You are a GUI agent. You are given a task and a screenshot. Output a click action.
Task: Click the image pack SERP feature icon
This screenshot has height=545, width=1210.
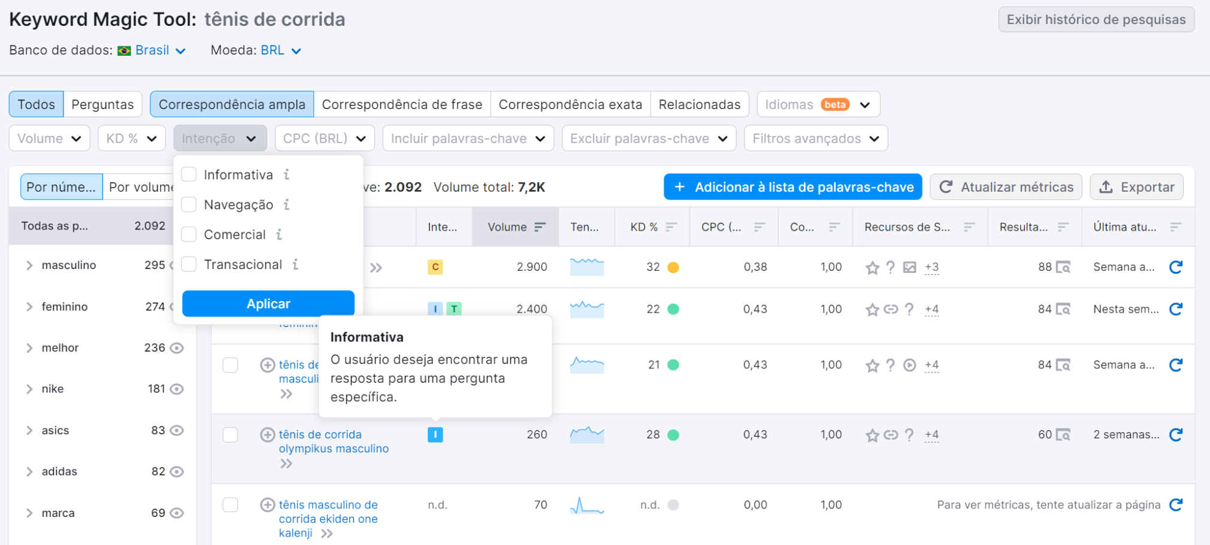coord(909,267)
